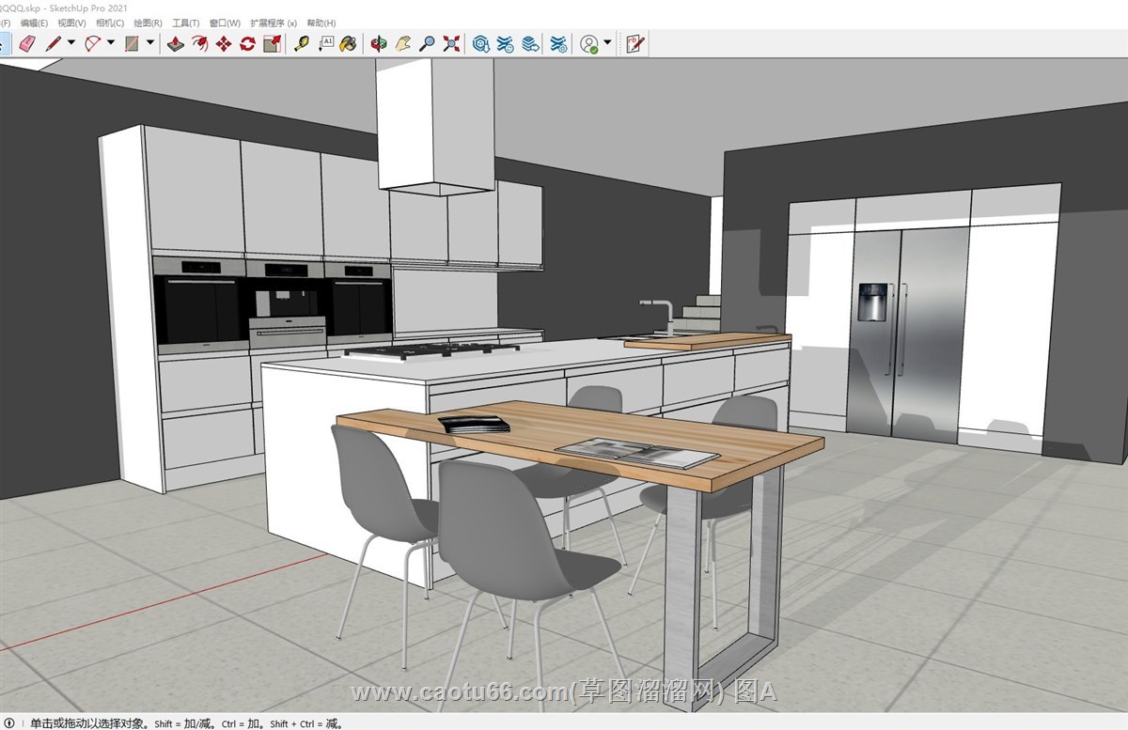The image size is (1128, 730).
Task: Select the Tape Measure tool
Action: 302,43
